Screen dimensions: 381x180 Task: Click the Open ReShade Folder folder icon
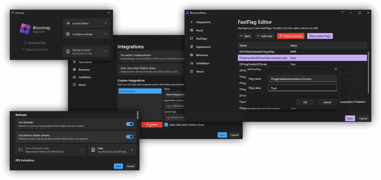(x=21, y=150)
